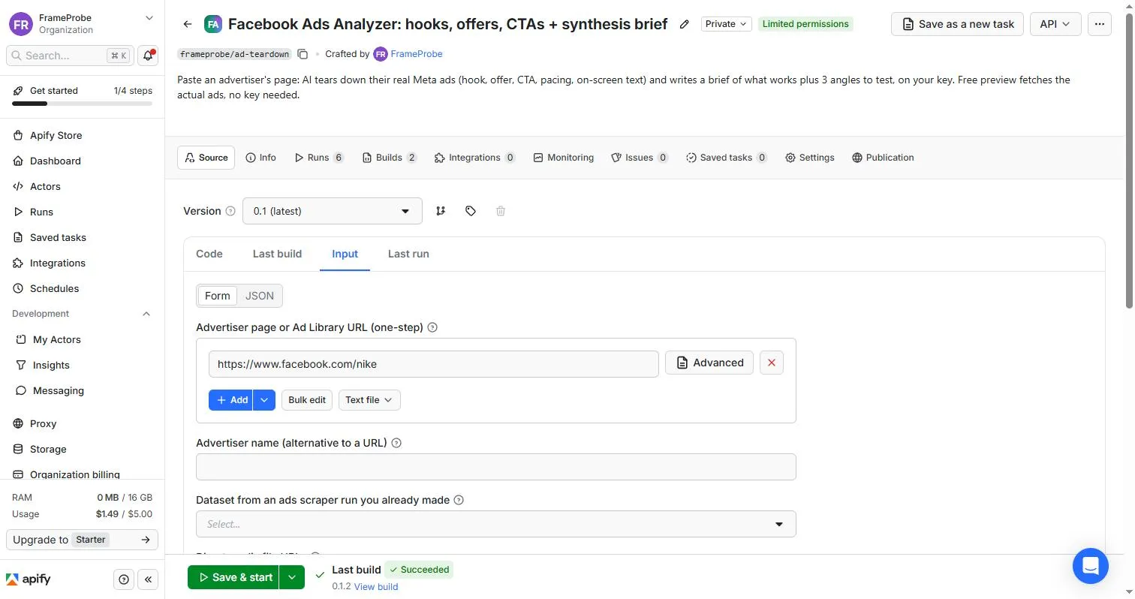Click Upgrade to Starter button
The height and width of the screenshot is (599, 1135).
tap(82, 540)
